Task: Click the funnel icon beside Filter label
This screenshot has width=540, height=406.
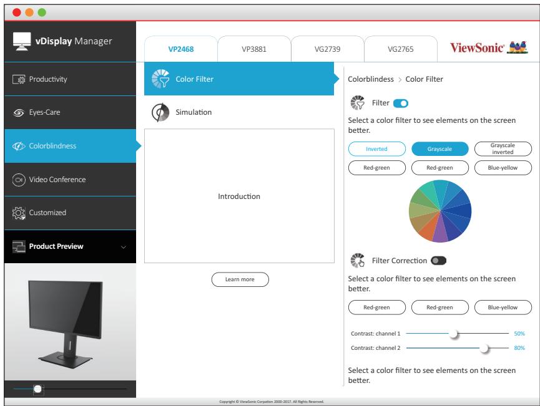Action: tap(358, 102)
